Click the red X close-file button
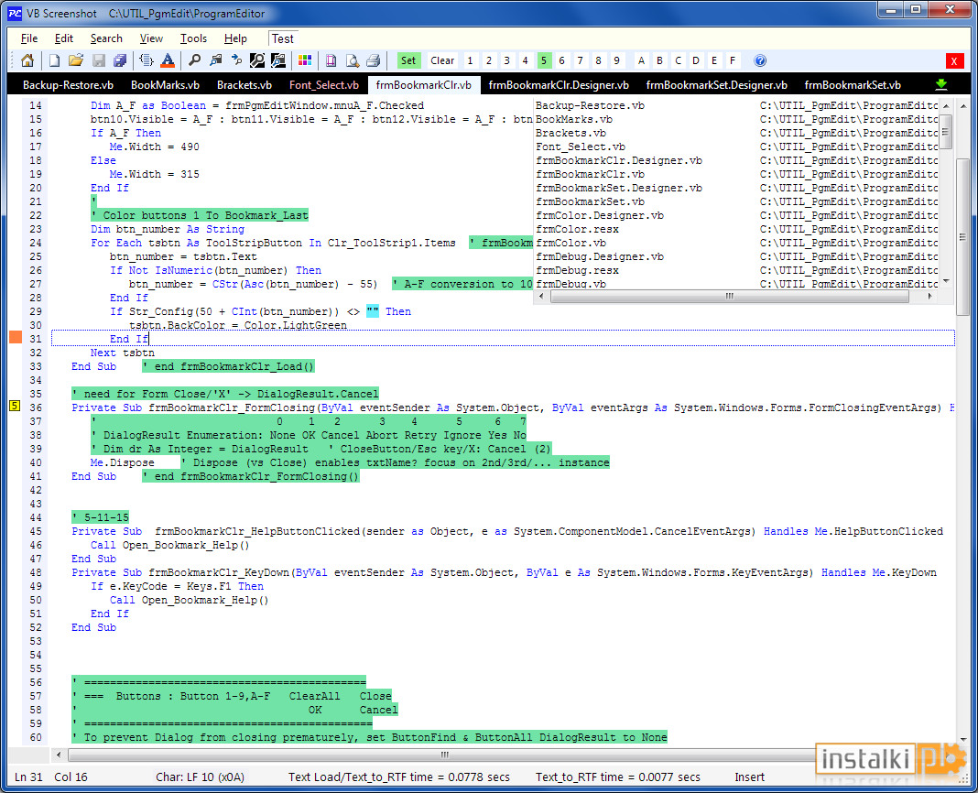978x793 pixels. tap(954, 60)
